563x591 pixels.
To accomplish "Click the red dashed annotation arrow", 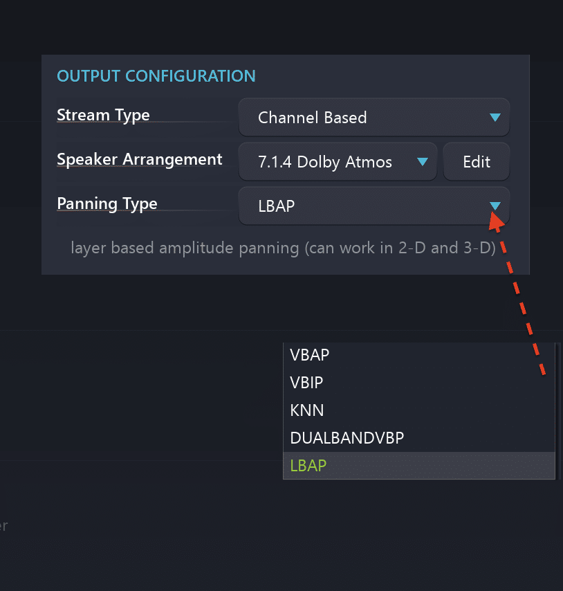I will click(519, 298).
